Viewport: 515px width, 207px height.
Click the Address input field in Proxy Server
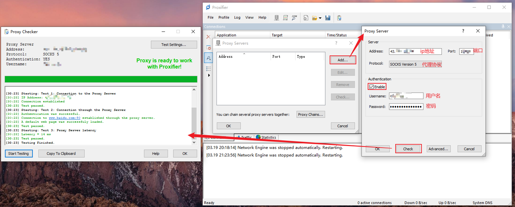[415, 51]
